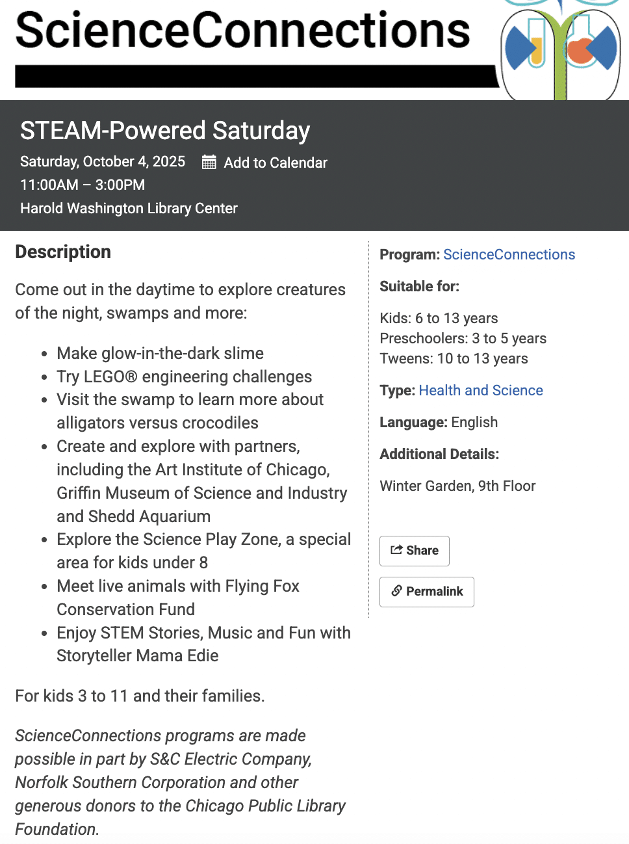Click the Suitable for label
The width and height of the screenshot is (629, 844).
(419, 286)
